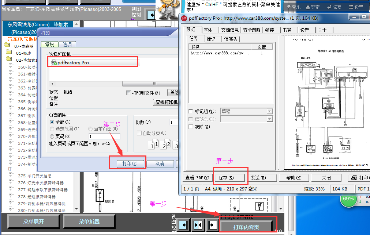The width and height of the screenshot is (370, 235).
Task: Toggle the 灰阶 checkbox
Action: (191, 127)
